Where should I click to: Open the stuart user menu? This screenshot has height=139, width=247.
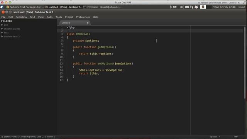(242, 7)
